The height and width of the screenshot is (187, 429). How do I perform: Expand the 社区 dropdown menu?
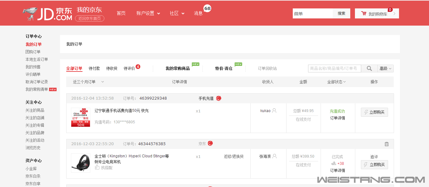click(177, 13)
